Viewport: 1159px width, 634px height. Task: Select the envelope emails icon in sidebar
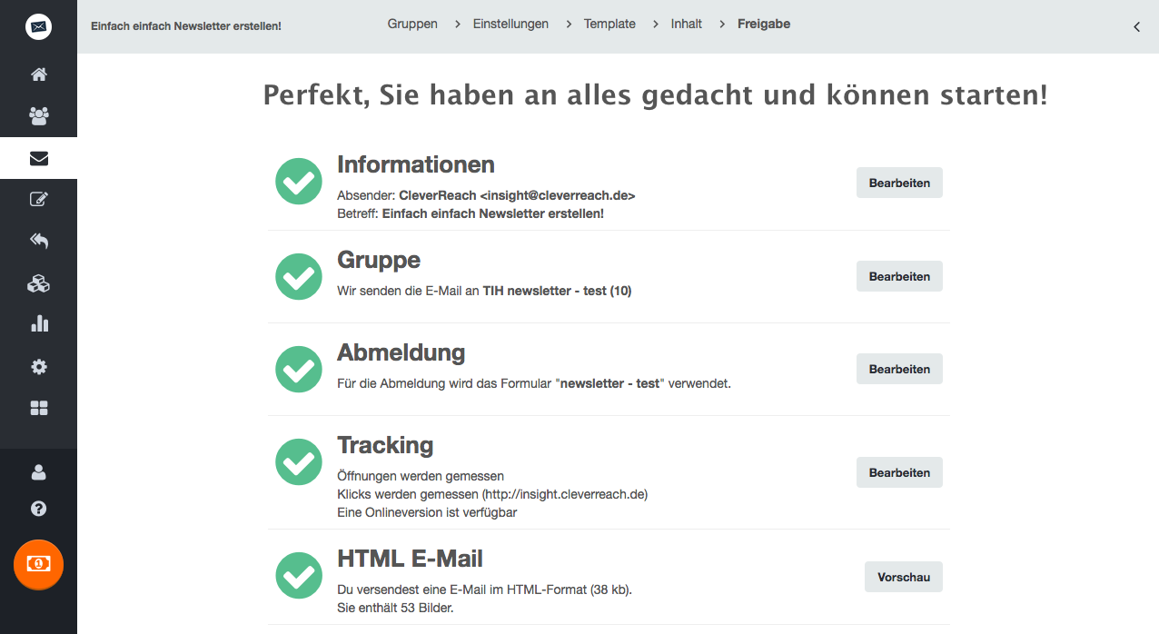(x=38, y=159)
